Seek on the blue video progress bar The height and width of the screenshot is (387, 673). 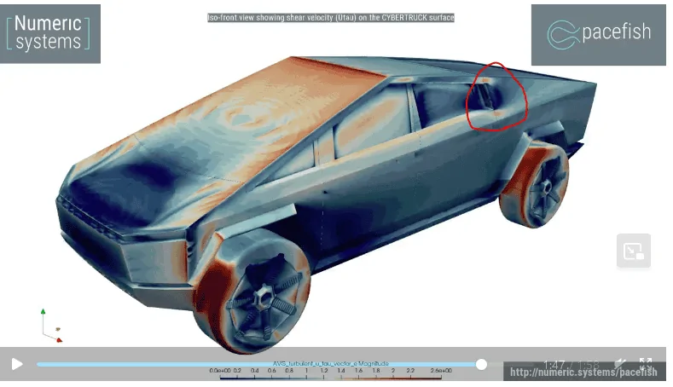(x=258, y=364)
